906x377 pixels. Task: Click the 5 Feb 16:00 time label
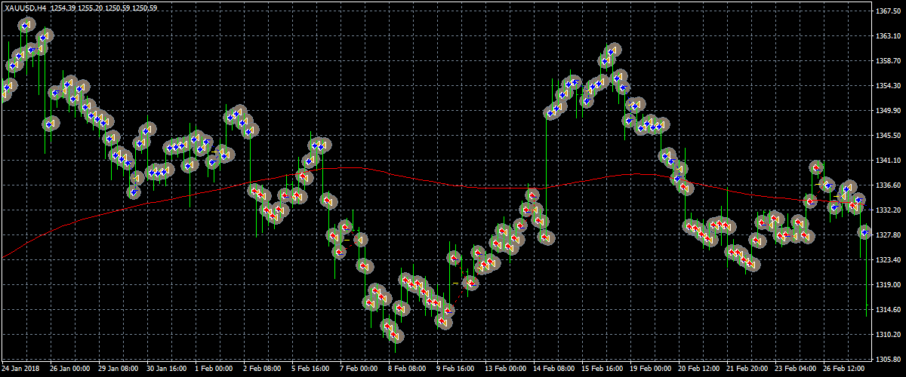(310, 369)
